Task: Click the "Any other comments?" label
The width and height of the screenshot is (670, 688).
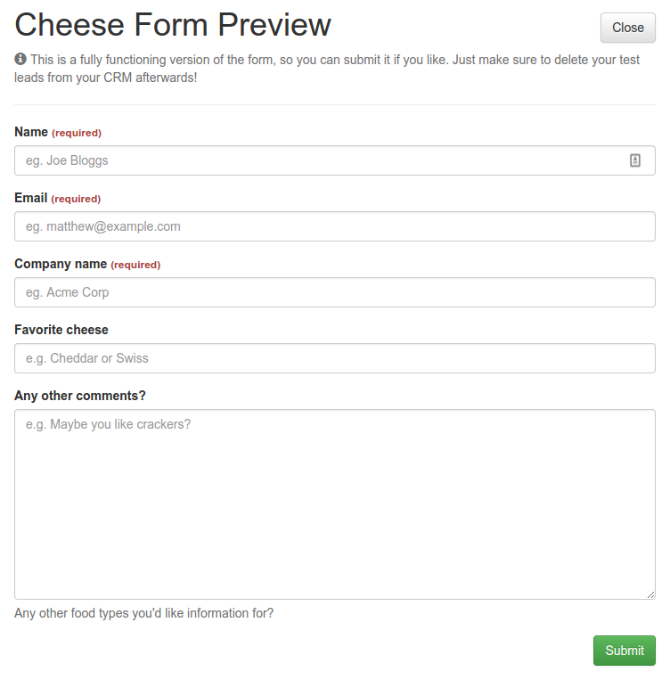Action: click(x=80, y=396)
